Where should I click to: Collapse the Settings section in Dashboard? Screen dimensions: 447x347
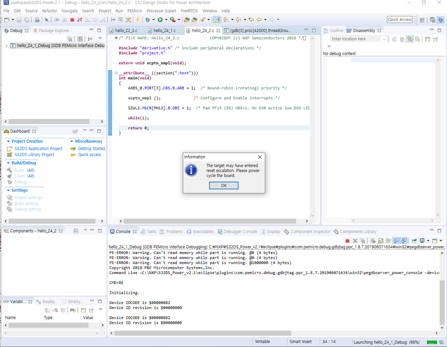(8, 190)
